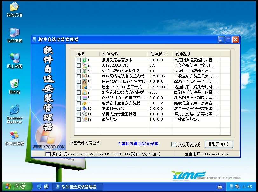Tick the PPTV网络电视 checkbox
258x192 pixels.
(79, 76)
